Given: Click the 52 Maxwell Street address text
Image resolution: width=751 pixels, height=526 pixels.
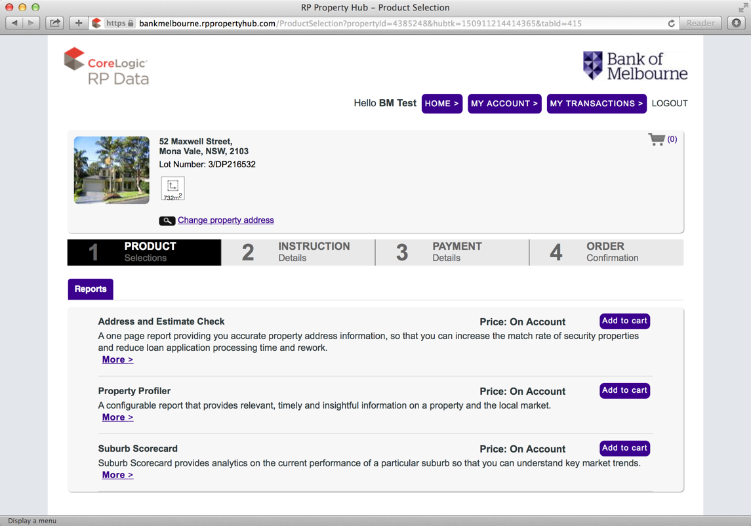Looking at the screenshot, I should [195, 141].
